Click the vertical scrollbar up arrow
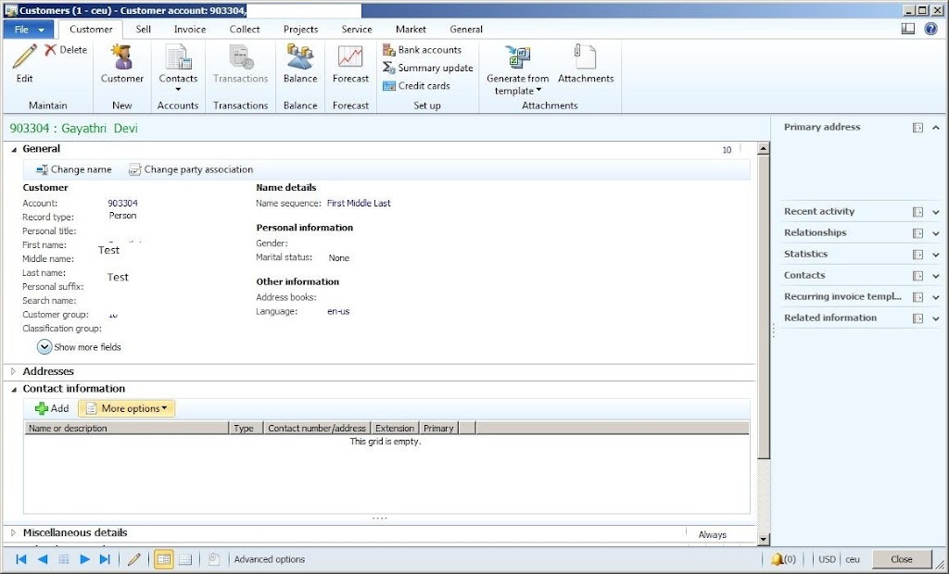The width and height of the screenshot is (949, 574). [x=764, y=148]
